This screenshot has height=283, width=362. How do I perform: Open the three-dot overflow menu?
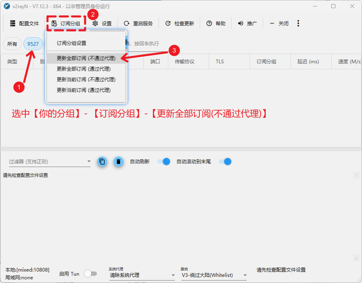298,23
